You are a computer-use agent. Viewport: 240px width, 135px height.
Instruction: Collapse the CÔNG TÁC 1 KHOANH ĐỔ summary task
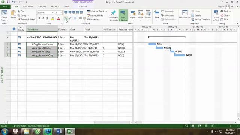[28, 37]
